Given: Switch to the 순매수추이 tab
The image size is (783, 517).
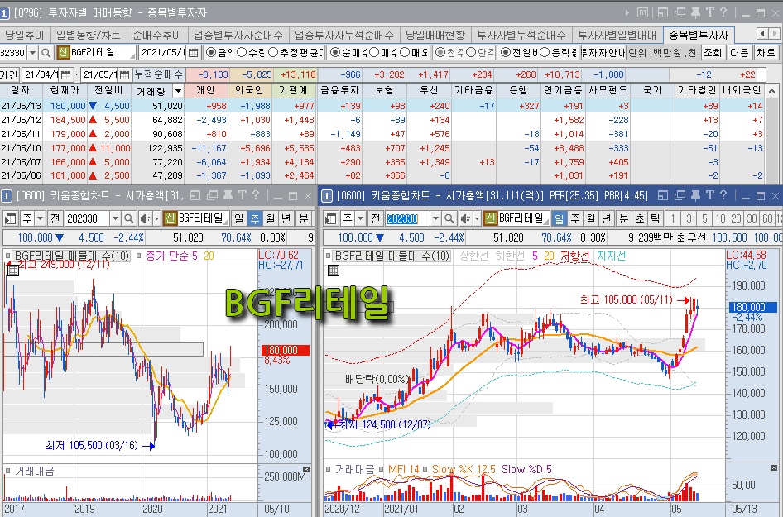Looking at the screenshot, I should coord(156,35).
